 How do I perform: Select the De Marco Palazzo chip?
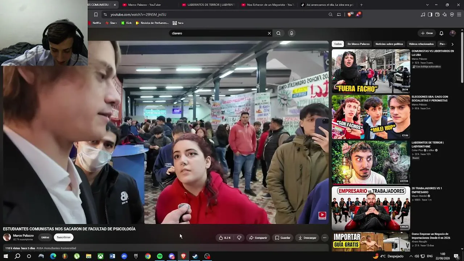coord(359,44)
